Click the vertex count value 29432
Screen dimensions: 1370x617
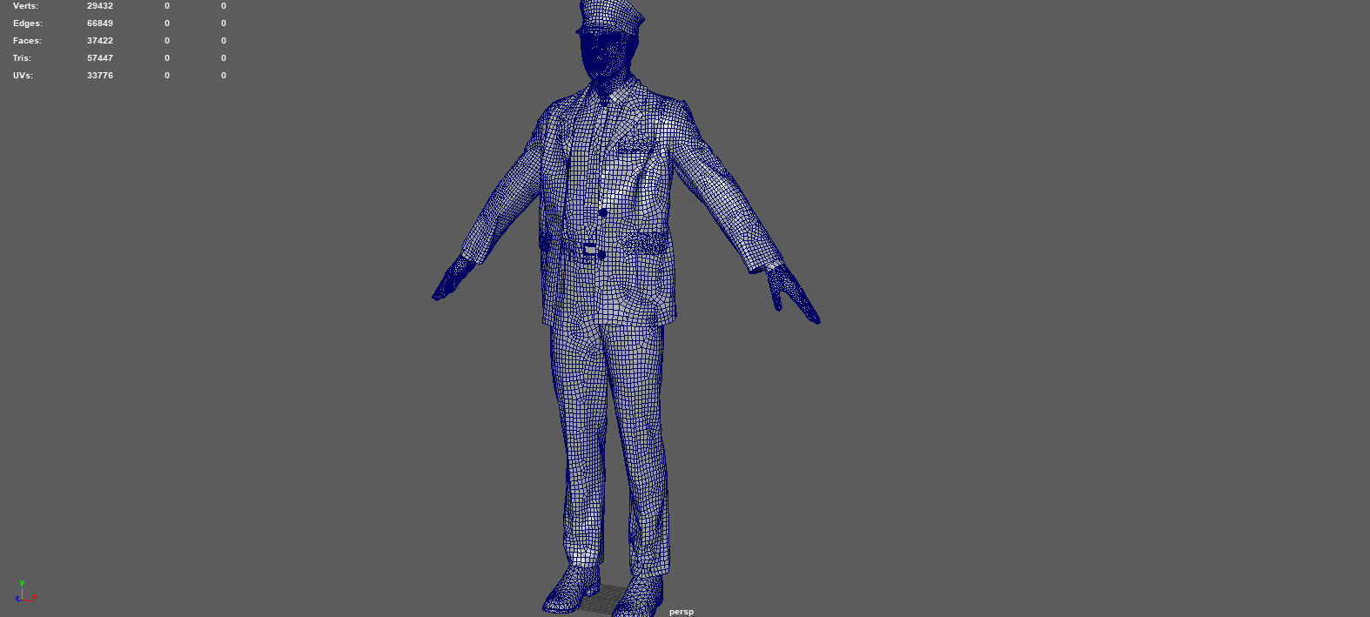pyautogui.click(x=100, y=6)
